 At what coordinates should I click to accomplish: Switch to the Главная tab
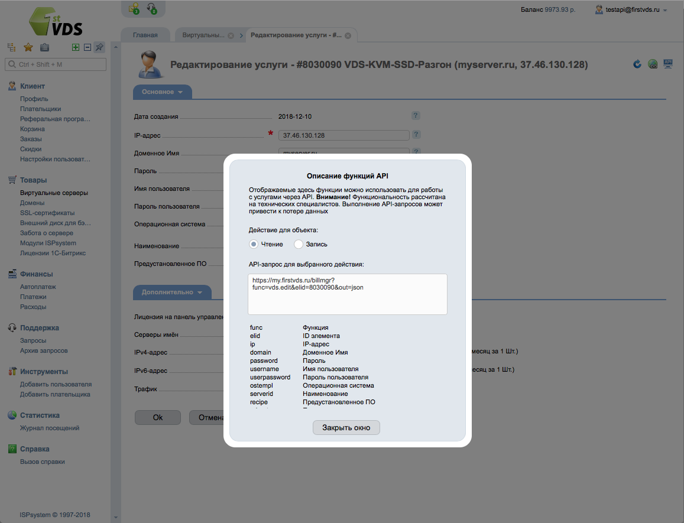click(145, 34)
